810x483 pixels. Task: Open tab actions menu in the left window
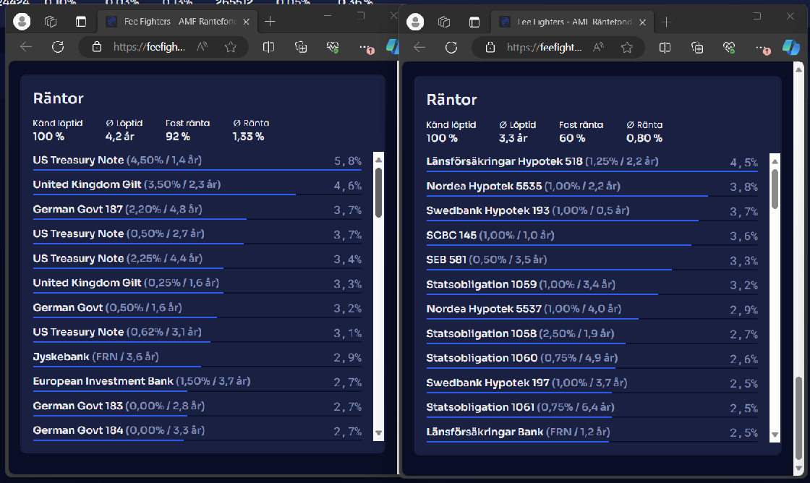click(81, 22)
